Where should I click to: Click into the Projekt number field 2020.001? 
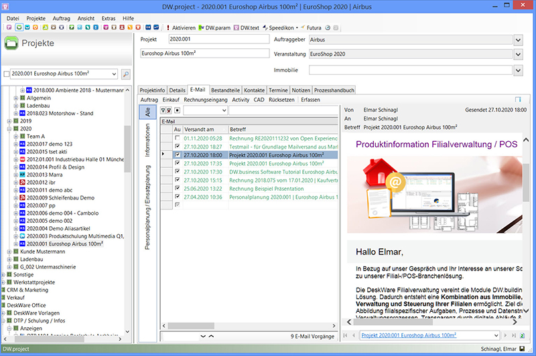(219, 39)
